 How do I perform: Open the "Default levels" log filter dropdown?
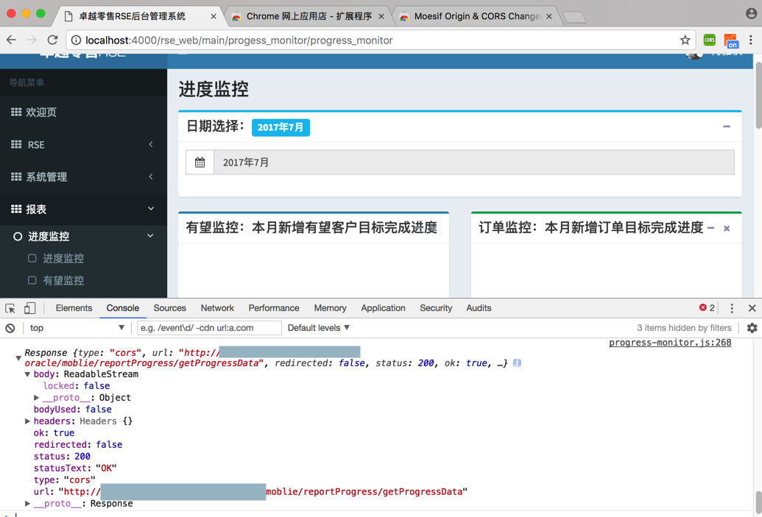(318, 328)
